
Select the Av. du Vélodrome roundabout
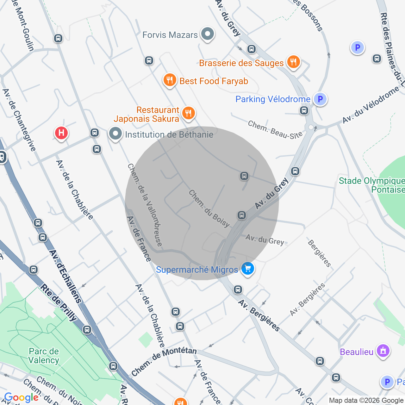(x=311, y=127)
